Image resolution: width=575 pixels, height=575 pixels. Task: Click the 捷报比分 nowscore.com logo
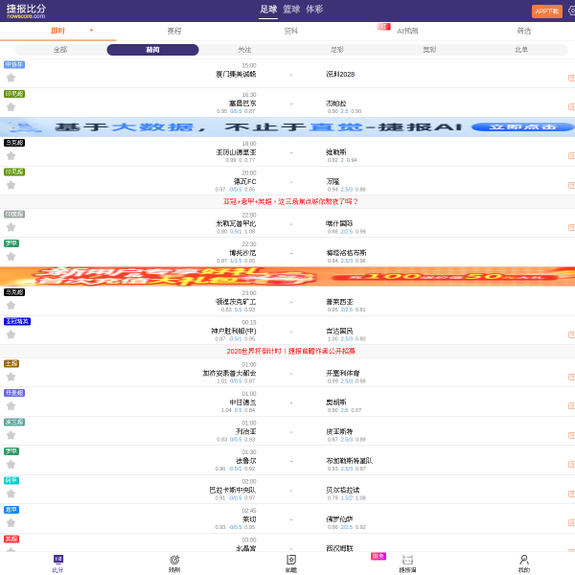[26, 11]
